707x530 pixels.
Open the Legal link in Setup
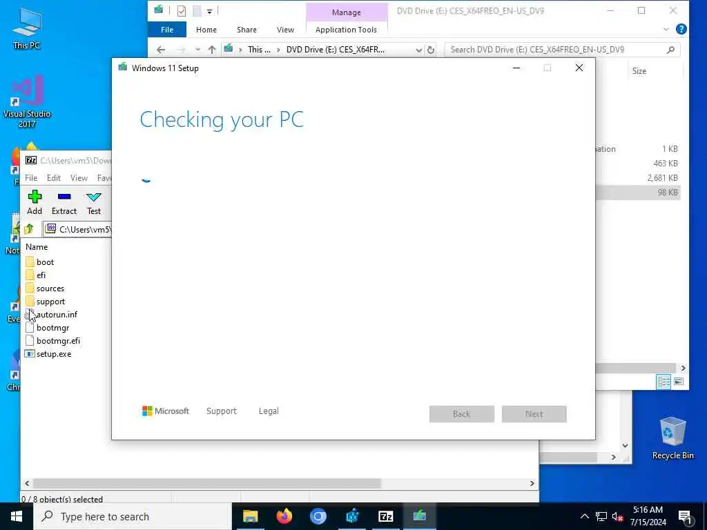[x=269, y=411]
